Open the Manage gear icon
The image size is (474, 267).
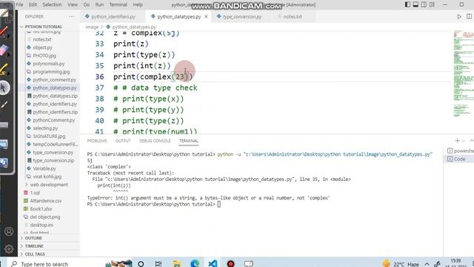click(9, 249)
